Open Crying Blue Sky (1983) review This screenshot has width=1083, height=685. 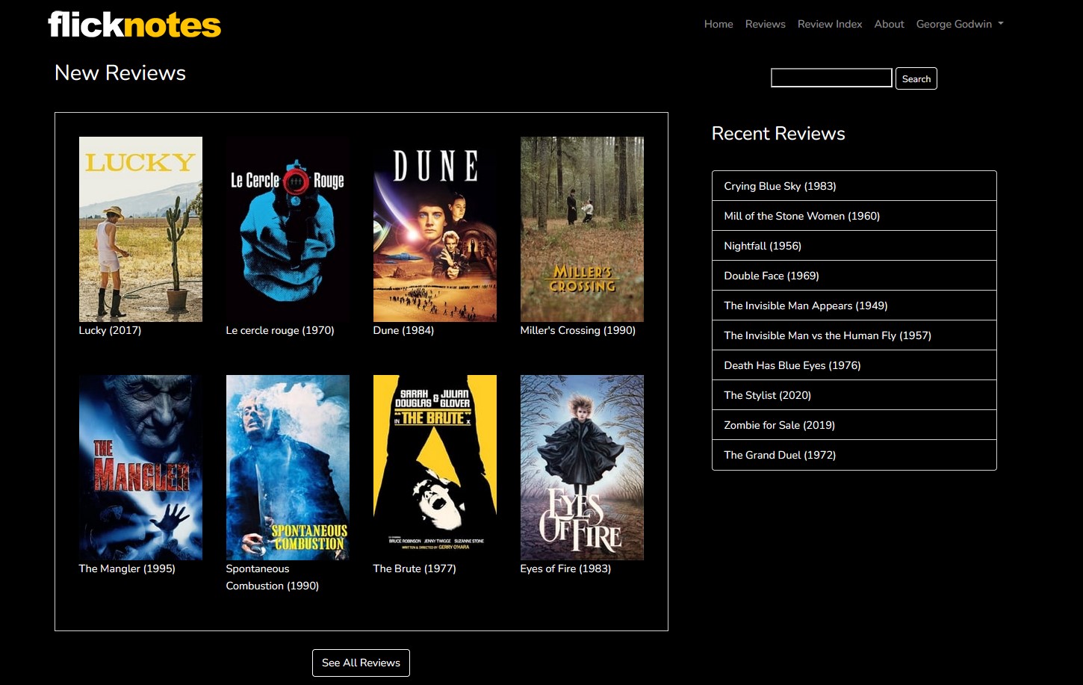854,186
